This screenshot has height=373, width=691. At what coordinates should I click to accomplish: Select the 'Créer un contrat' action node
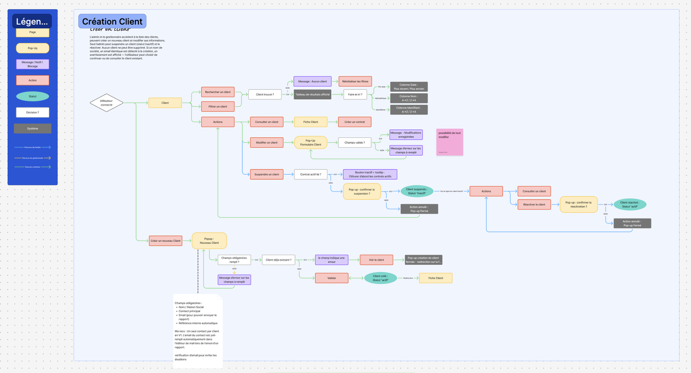pyautogui.click(x=355, y=122)
